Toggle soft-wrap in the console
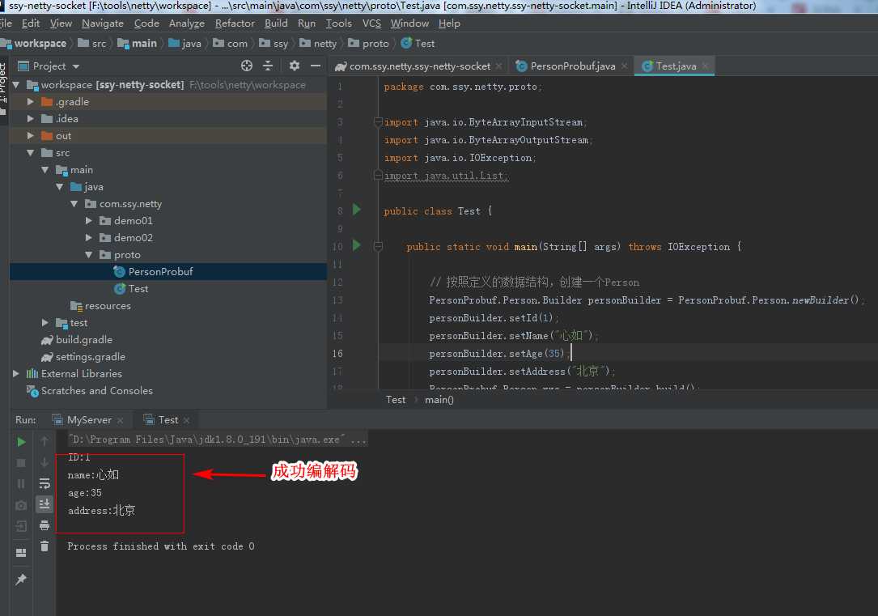The width and height of the screenshot is (878, 616). [x=45, y=483]
